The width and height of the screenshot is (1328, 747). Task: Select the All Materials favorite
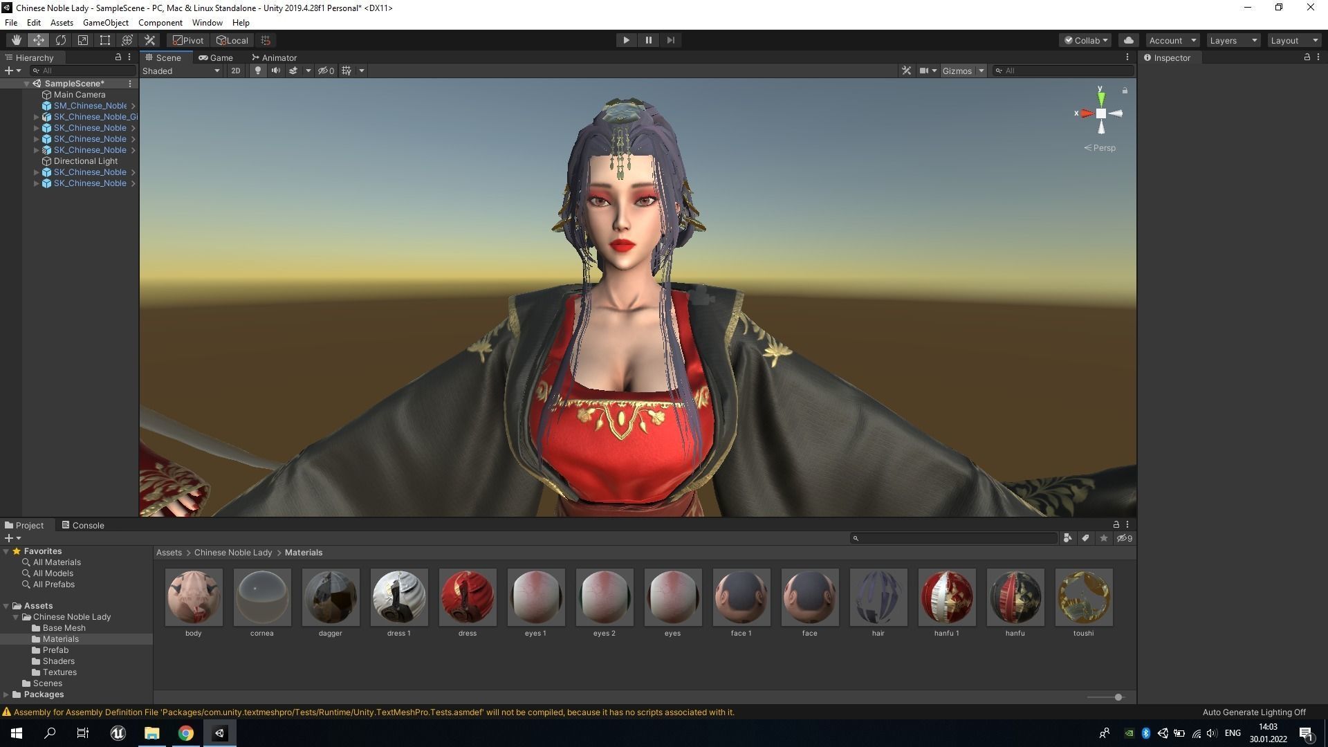click(x=57, y=562)
